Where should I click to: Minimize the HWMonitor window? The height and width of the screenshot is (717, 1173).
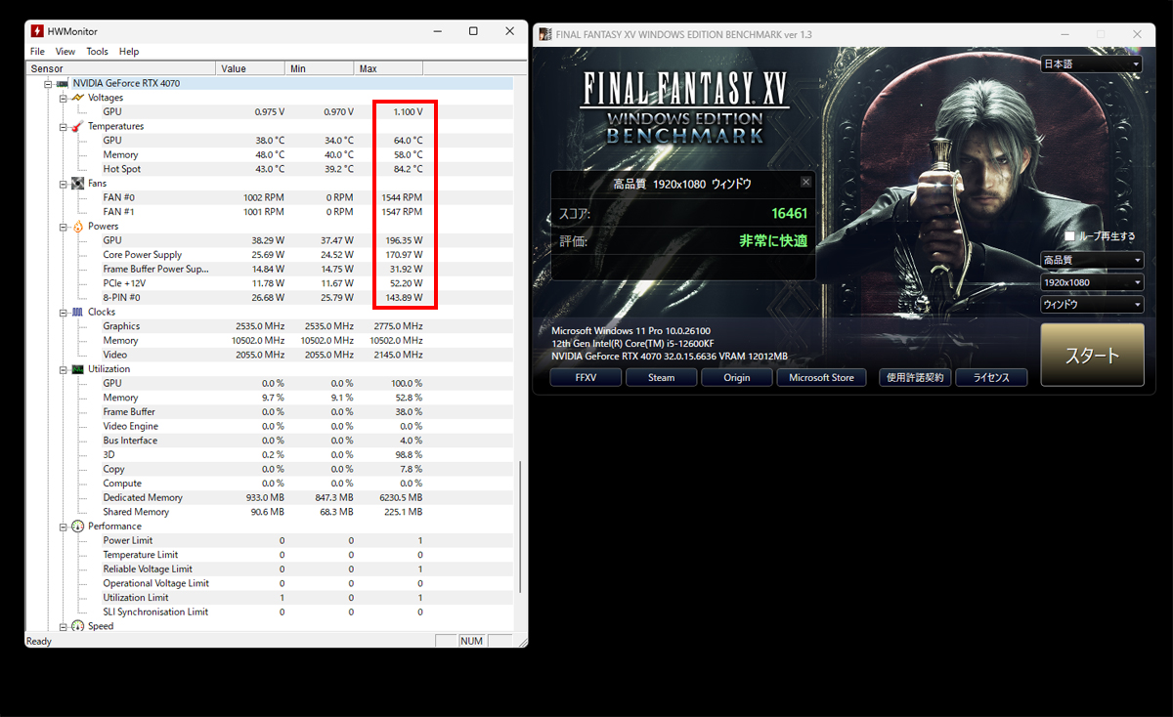[437, 31]
